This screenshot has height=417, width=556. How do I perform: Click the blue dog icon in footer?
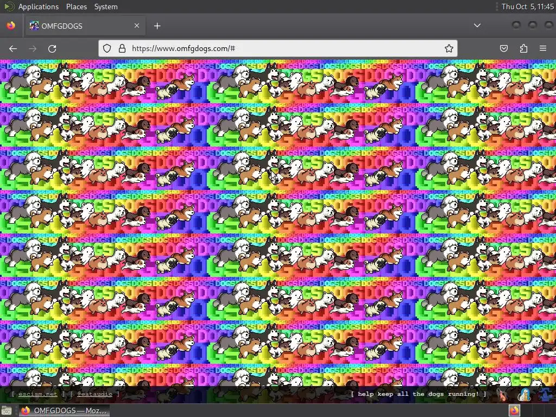click(546, 395)
